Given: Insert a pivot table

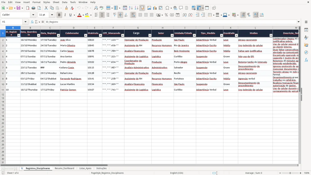Looking at the screenshot, I should [161, 8].
